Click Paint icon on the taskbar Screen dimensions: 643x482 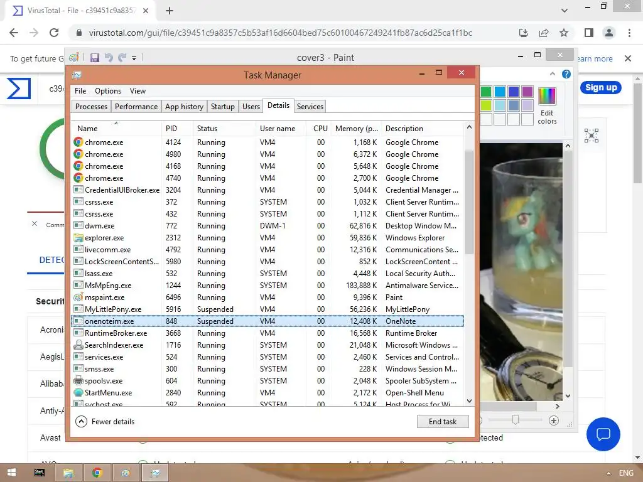click(126, 473)
